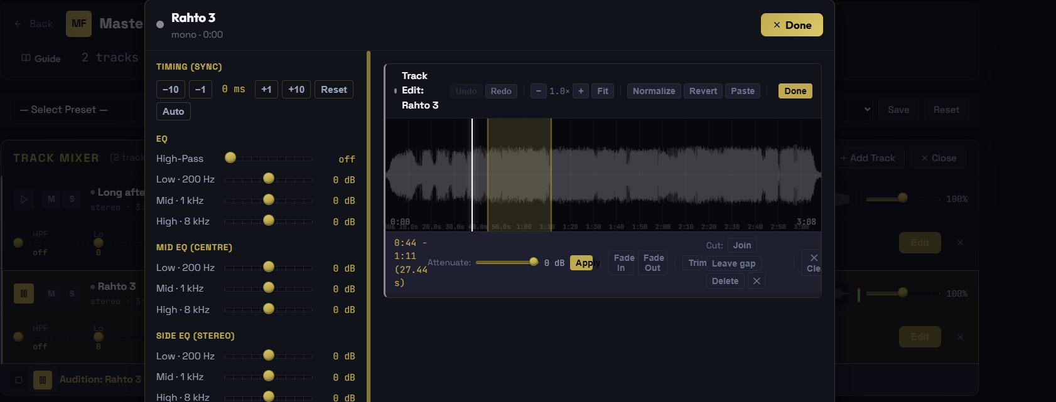Solo the Rahto 3 track in mixer
1056x402 pixels.
pos(72,293)
